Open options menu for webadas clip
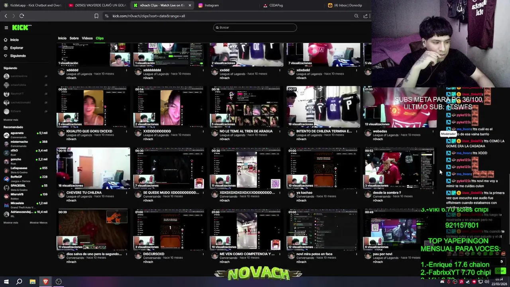The width and height of the screenshot is (510, 287). [x=433, y=131]
